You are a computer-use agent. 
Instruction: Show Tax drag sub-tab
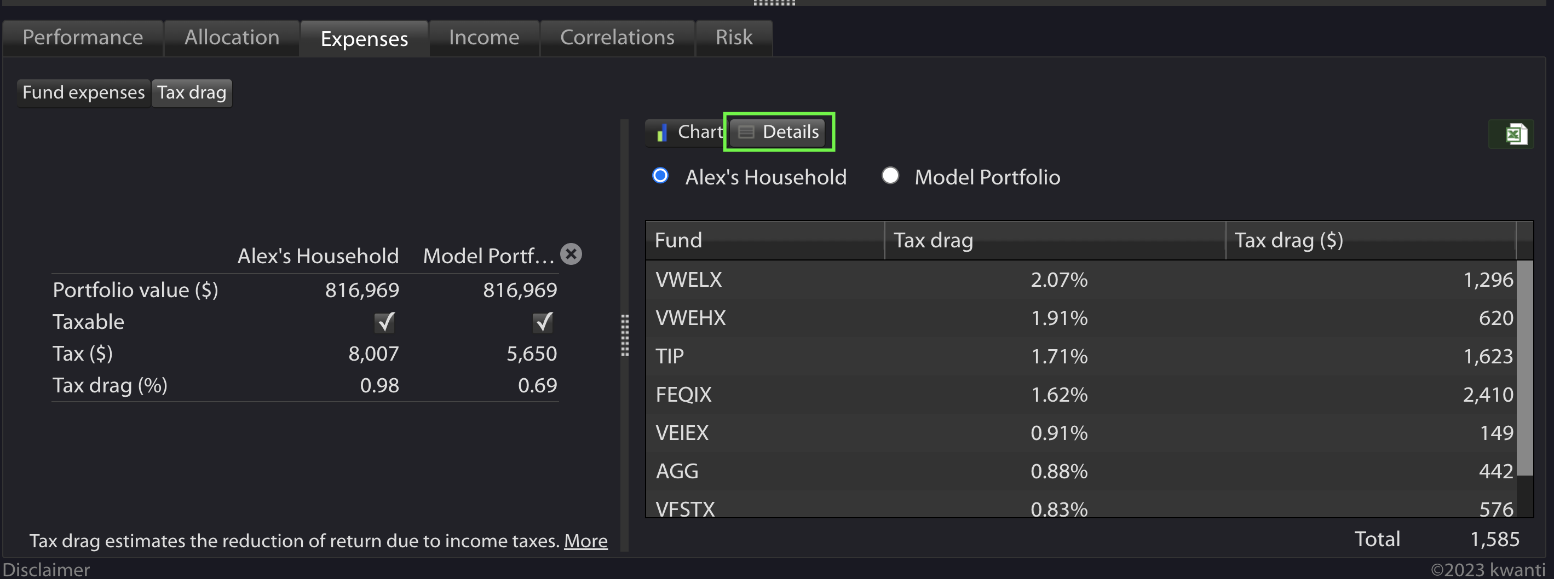tap(191, 93)
